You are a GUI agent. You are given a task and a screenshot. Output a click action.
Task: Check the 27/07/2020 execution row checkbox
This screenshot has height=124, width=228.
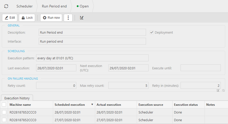(x=4, y=120)
